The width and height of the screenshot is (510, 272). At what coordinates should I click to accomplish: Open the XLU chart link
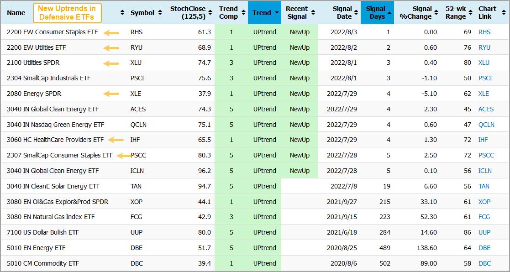484,63
